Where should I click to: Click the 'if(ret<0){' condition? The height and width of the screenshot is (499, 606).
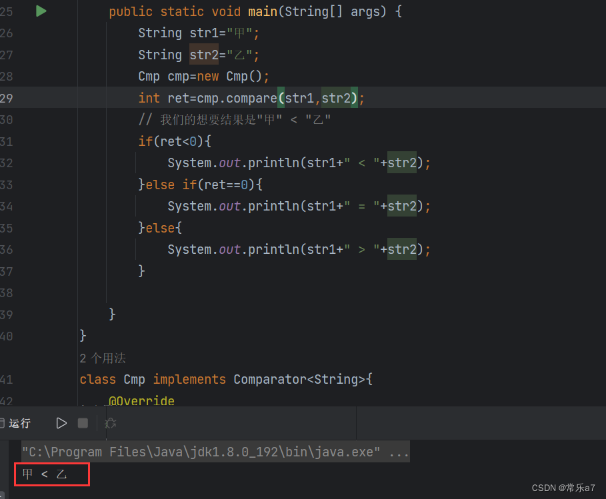(x=175, y=141)
